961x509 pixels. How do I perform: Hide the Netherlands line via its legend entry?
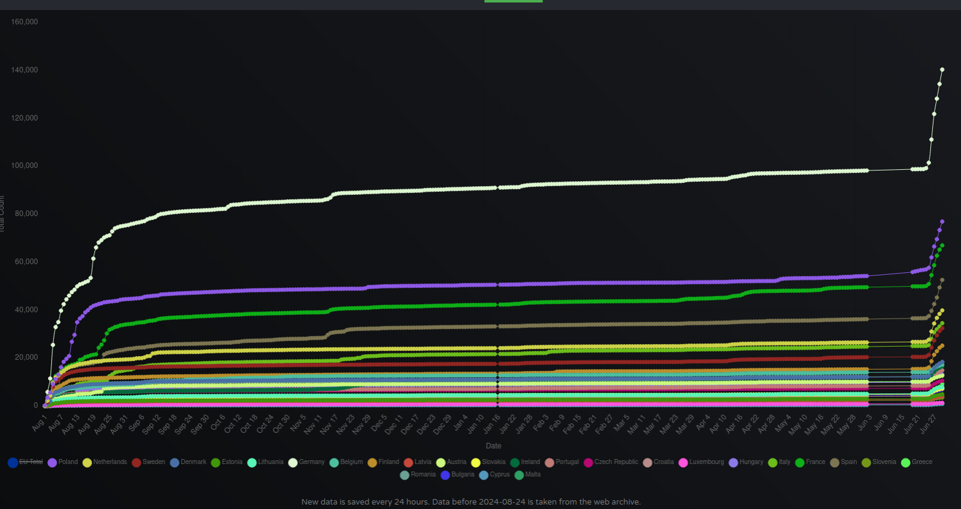[104, 462]
